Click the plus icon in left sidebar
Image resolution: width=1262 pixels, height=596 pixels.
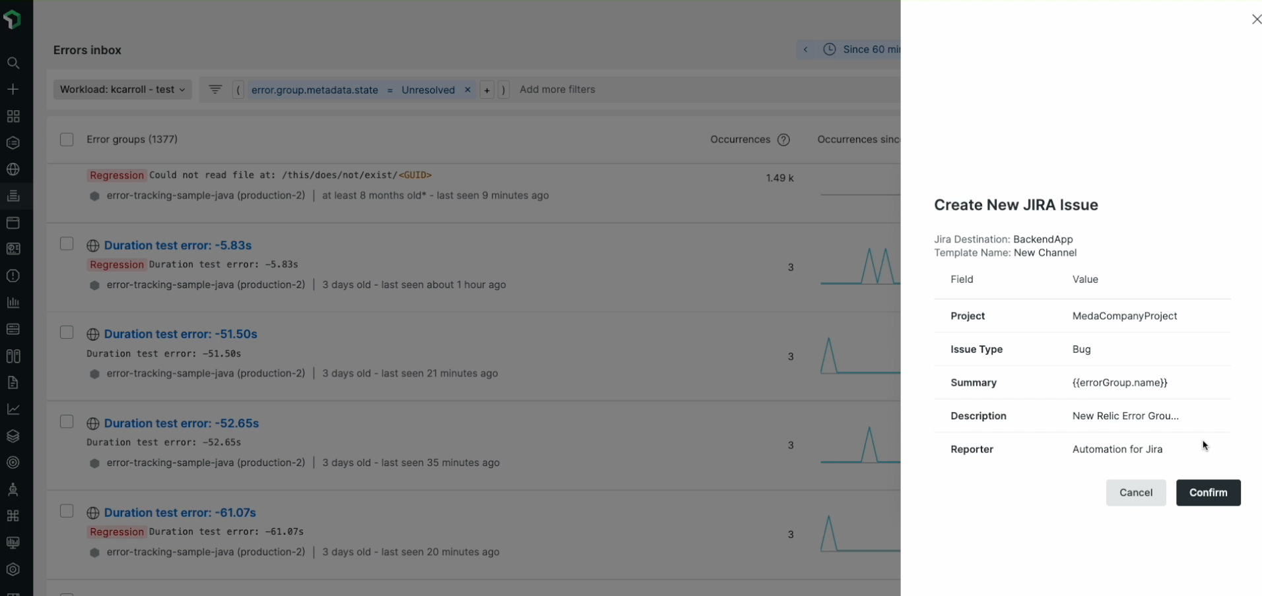(13, 89)
